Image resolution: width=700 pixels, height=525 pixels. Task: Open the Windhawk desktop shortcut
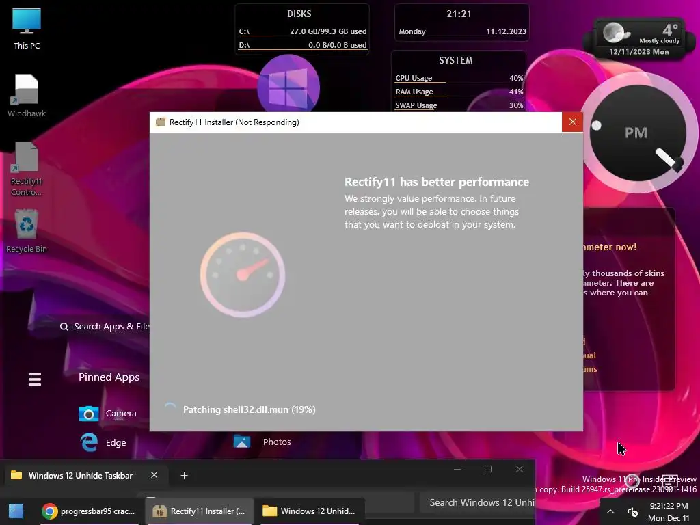click(x=27, y=96)
